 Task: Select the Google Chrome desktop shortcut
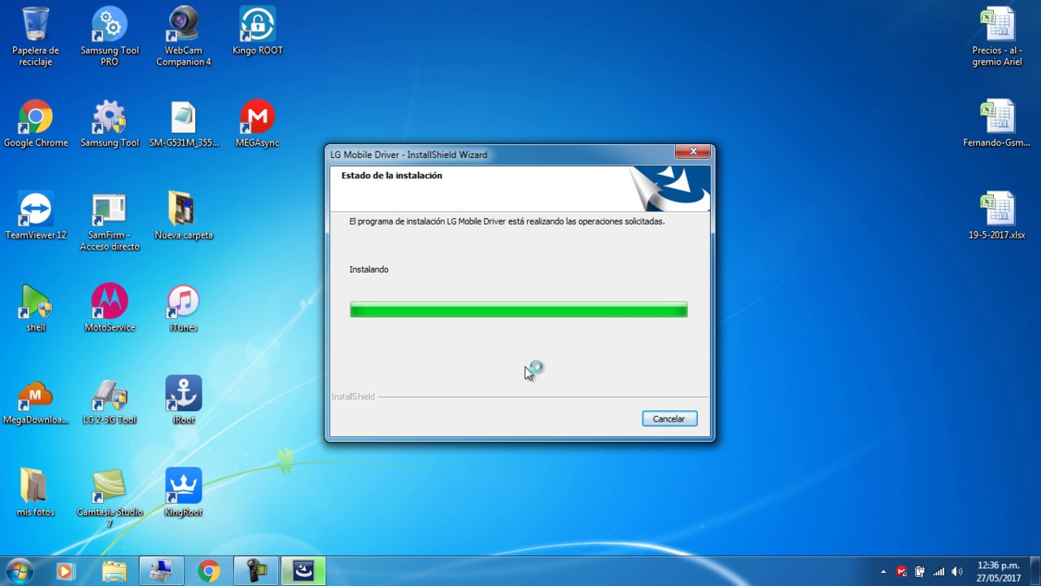[x=36, y=124]
